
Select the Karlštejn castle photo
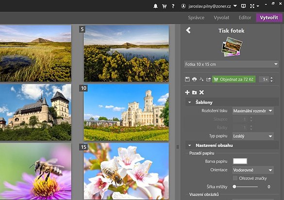(35, 112)
